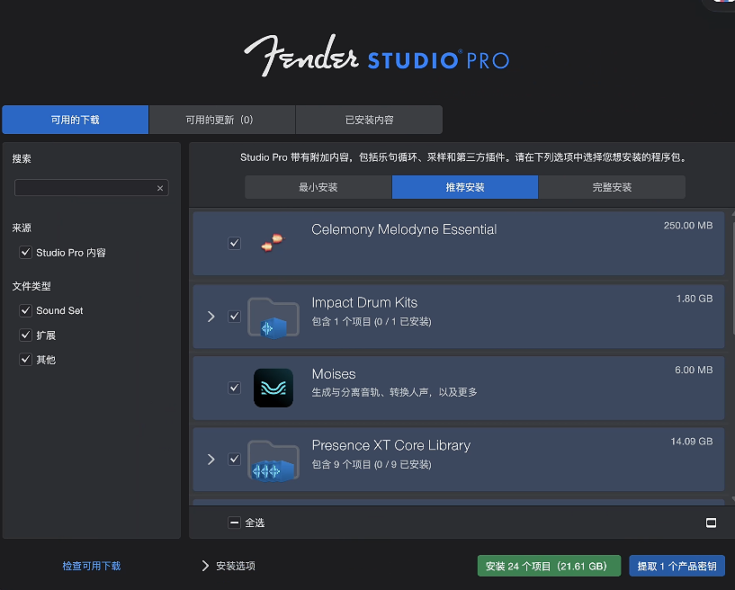
Task: Click the Moises app icon
Action: (273, 388)
